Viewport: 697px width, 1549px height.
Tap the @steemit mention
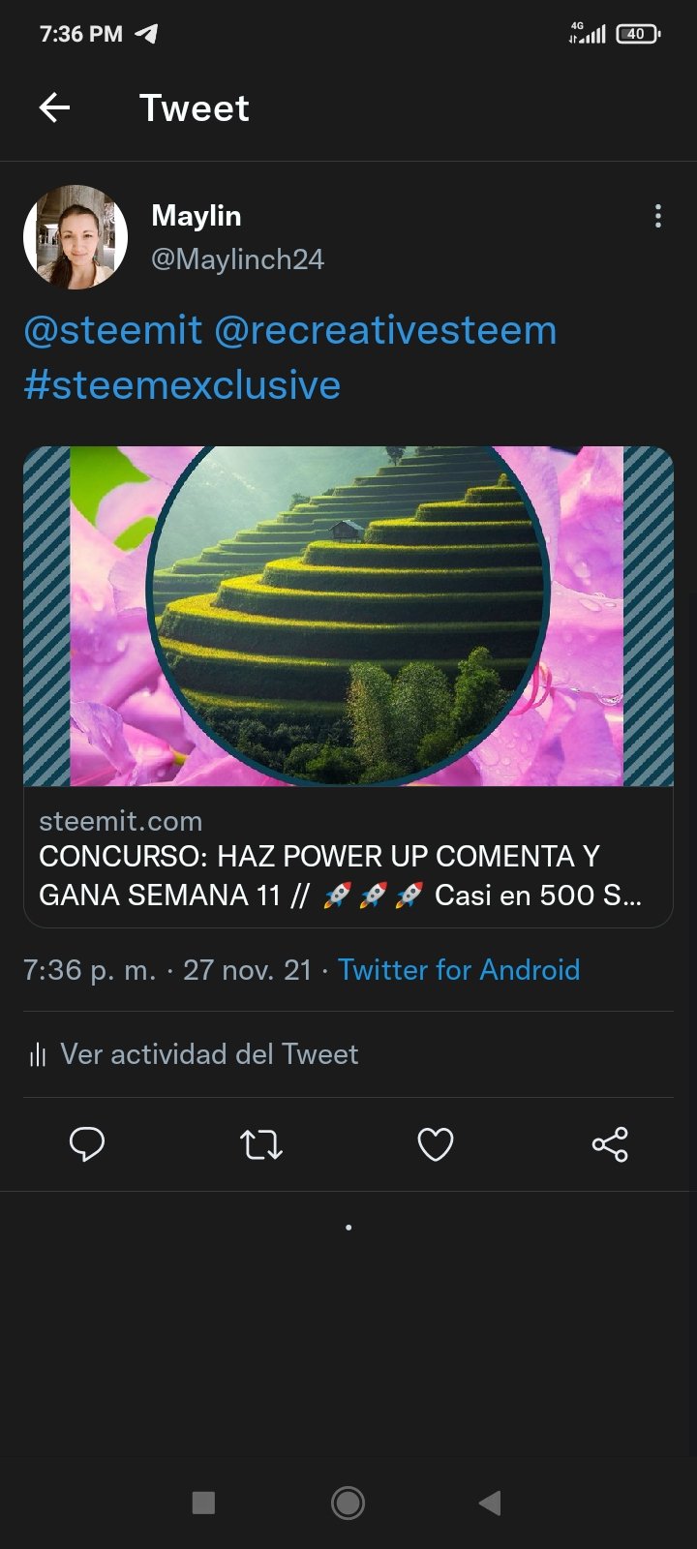coord(112,330)
